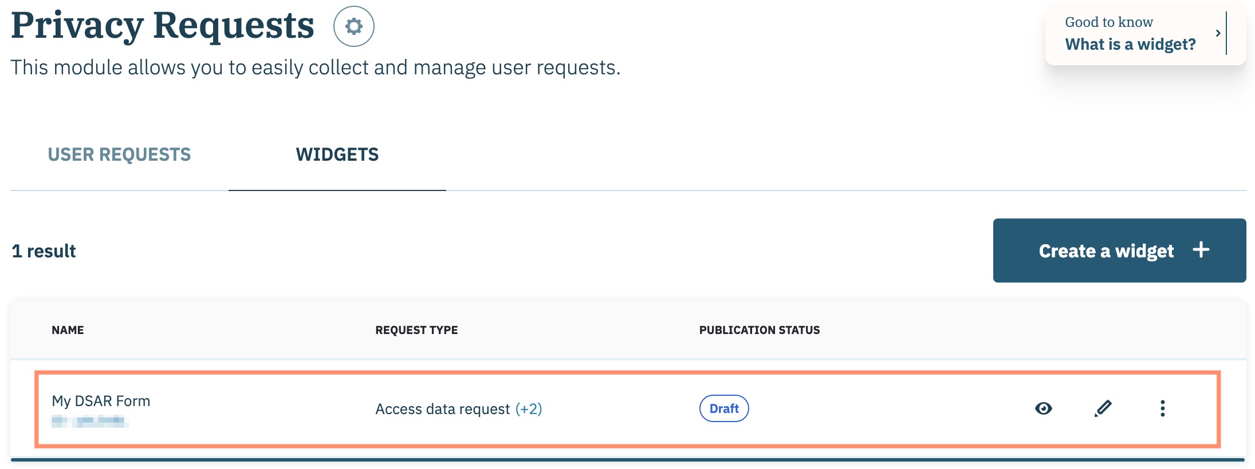
Task: Open the 'What is a widget?' link
Action: [1130, 45]
